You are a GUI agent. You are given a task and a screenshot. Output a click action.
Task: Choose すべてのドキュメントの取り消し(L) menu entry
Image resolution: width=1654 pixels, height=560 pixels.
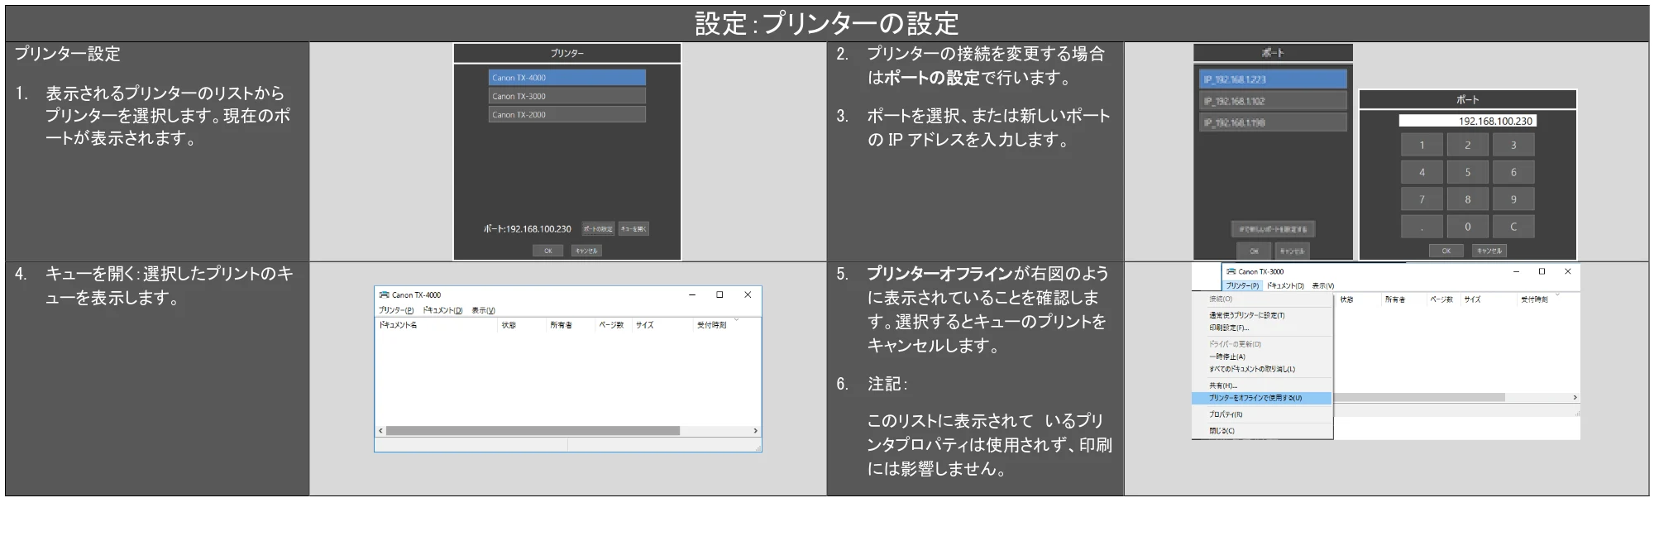point(1262,369)
